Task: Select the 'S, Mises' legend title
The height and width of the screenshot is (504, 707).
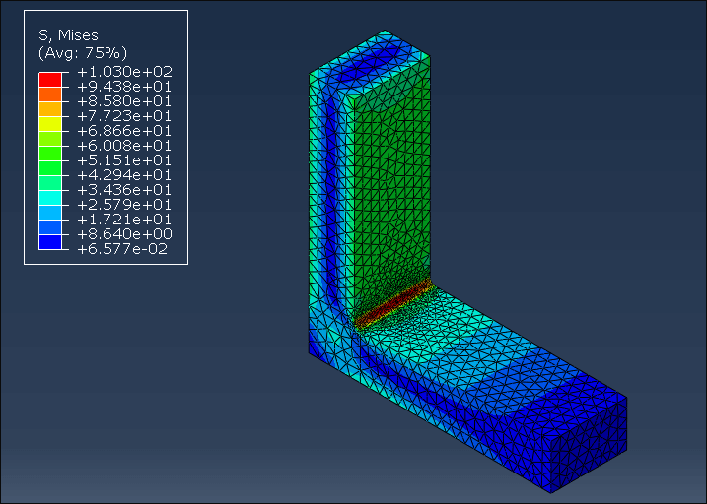Action: point(69,35)
